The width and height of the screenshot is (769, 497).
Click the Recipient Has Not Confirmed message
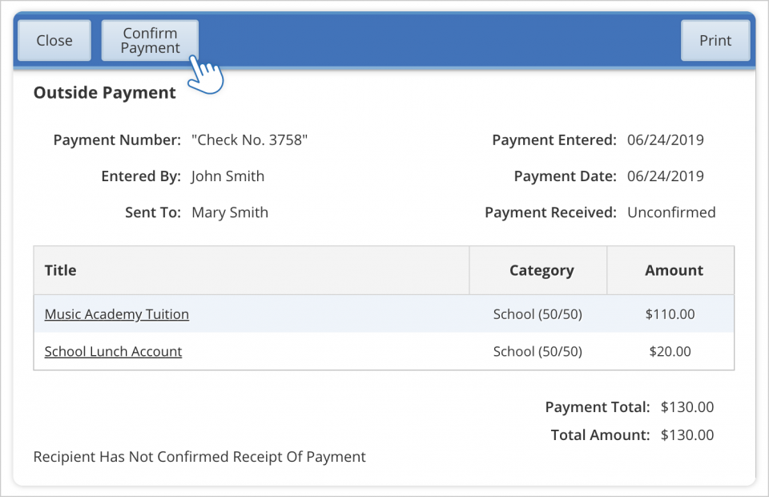coord(199,457)
